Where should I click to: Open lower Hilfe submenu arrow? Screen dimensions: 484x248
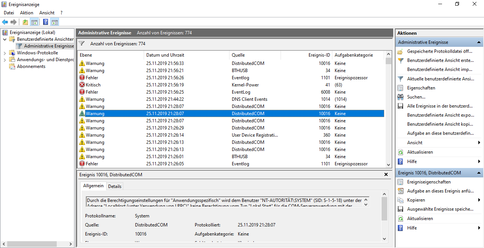tap(479, 228)
